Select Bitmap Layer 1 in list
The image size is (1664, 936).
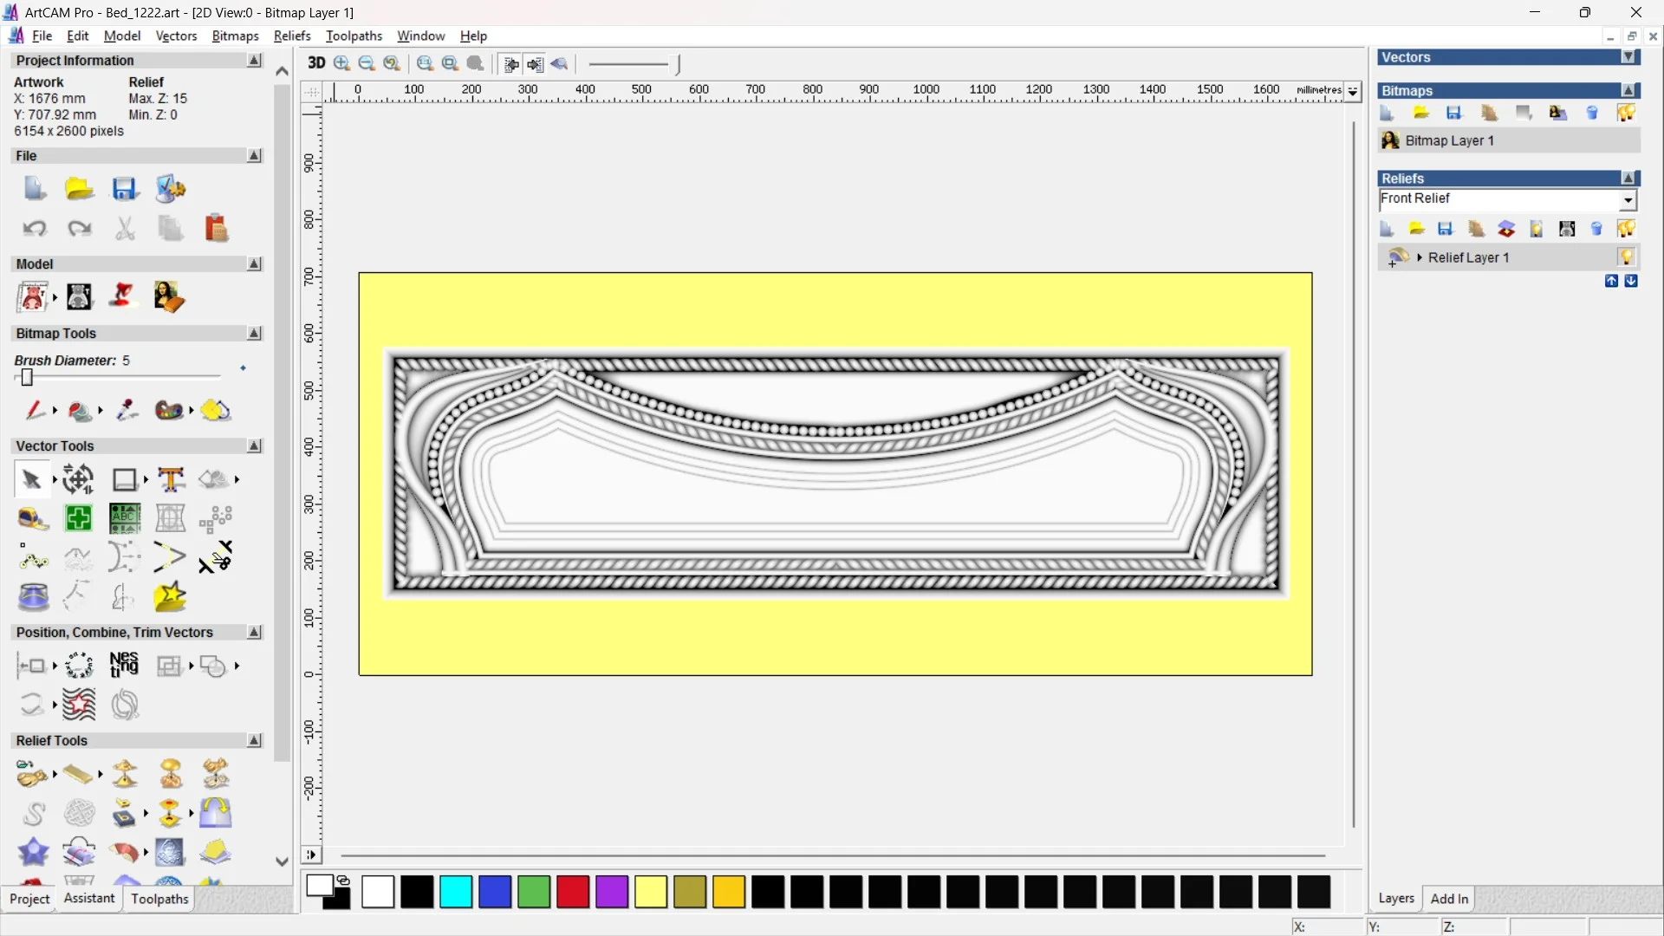pyautogui.click(x=1449, y=140)
